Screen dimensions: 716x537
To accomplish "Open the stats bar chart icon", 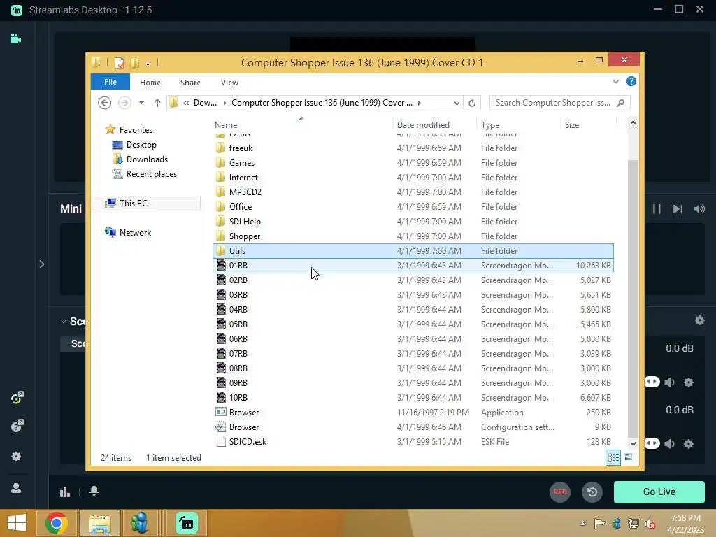I will tap(65, 492).
